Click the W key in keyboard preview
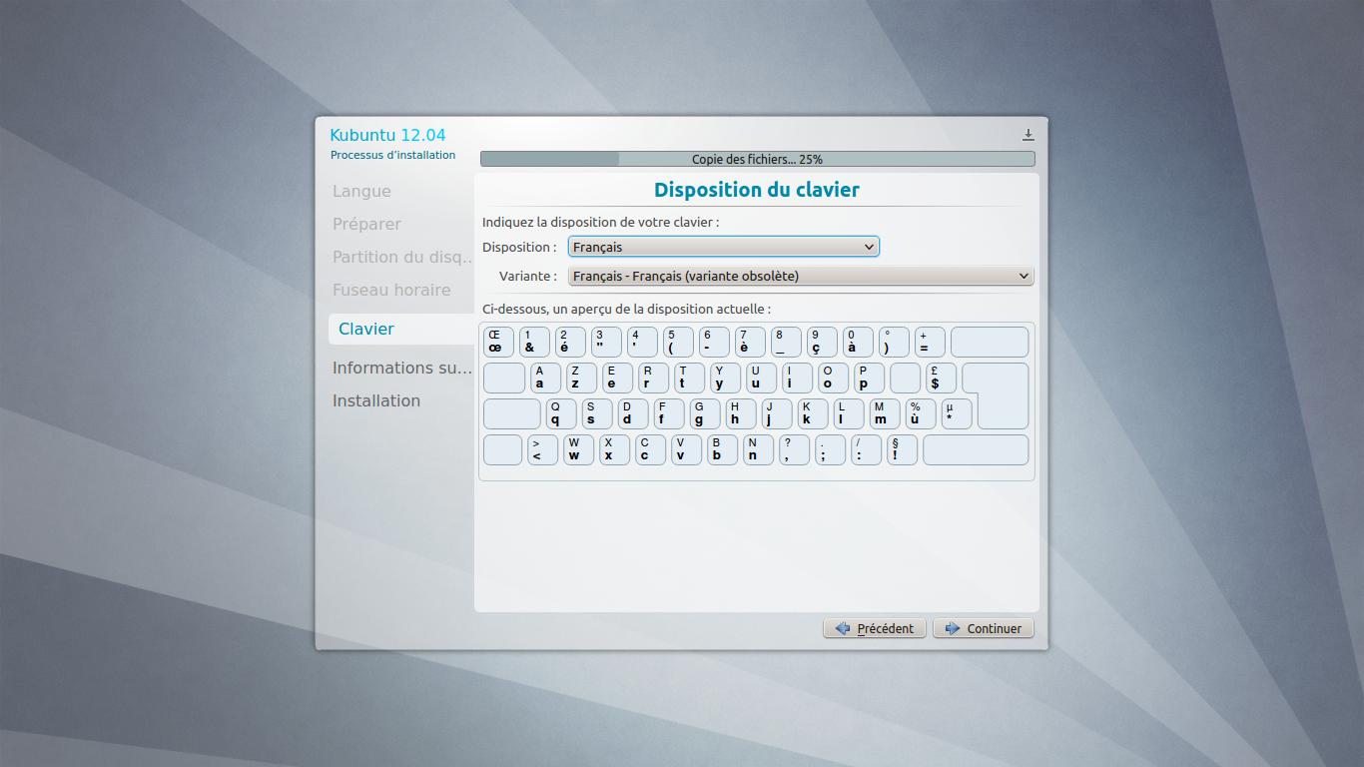Image resolution: width=1364 pixels, height=767 pixels. pyautogui.click(x=578, y=449)
